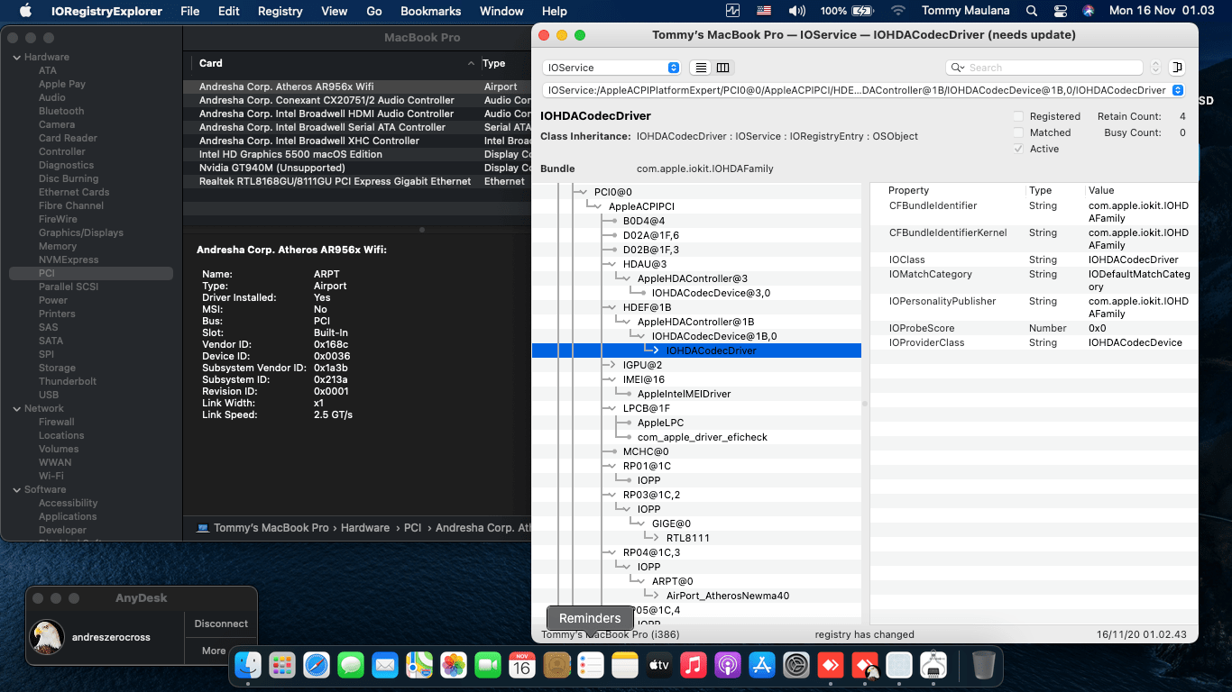Screen dimensions: 1232x692
Task: Open the Registry menu
Action: 280,11
